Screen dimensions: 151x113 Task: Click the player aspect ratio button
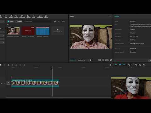click(107, 60)
